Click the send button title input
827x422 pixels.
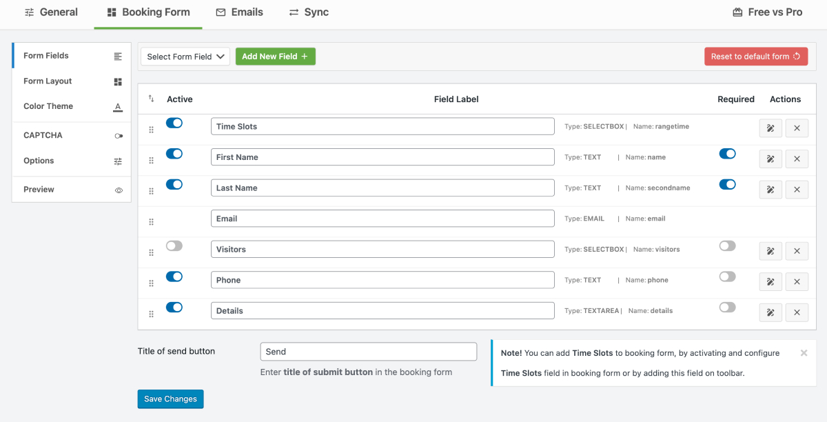[x=369, y=352]
